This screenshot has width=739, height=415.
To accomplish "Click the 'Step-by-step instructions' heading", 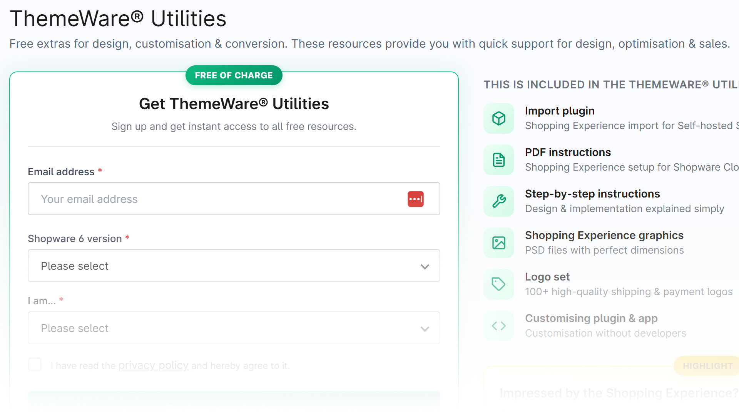I will pos(592,194).
